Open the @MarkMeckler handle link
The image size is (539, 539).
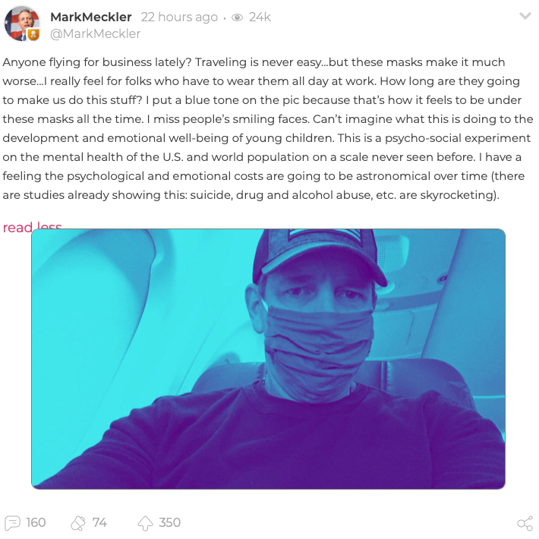(95, 33)
